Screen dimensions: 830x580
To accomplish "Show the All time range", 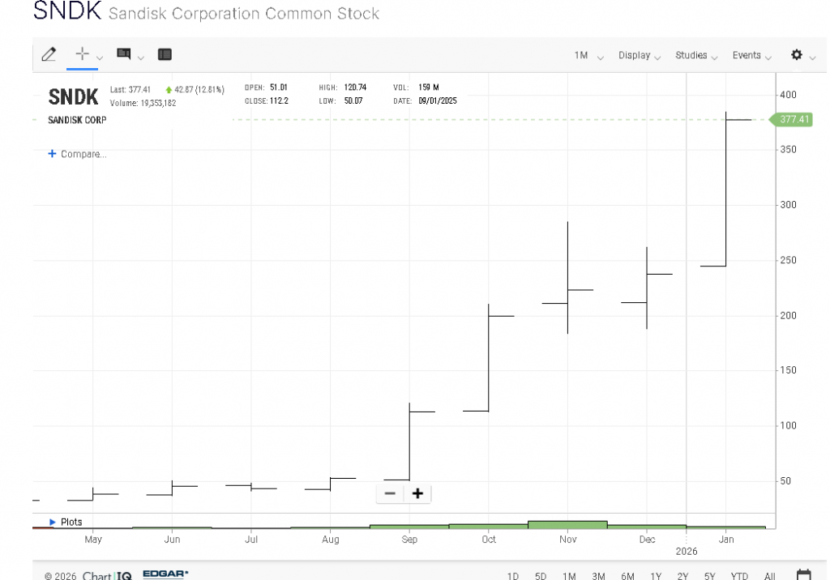I will tap(769, 576).
